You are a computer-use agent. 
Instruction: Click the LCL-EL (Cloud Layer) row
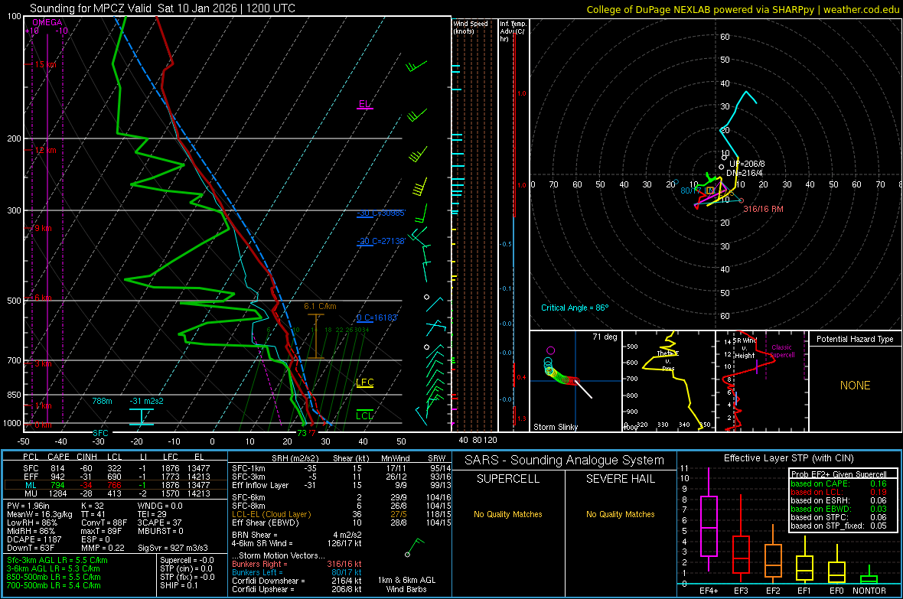click(342, 514)
